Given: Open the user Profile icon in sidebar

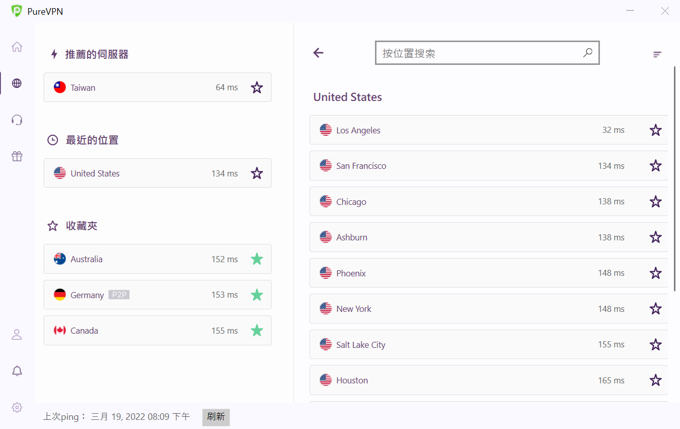Looking at the screenshot, I should (x=17, y=335).
